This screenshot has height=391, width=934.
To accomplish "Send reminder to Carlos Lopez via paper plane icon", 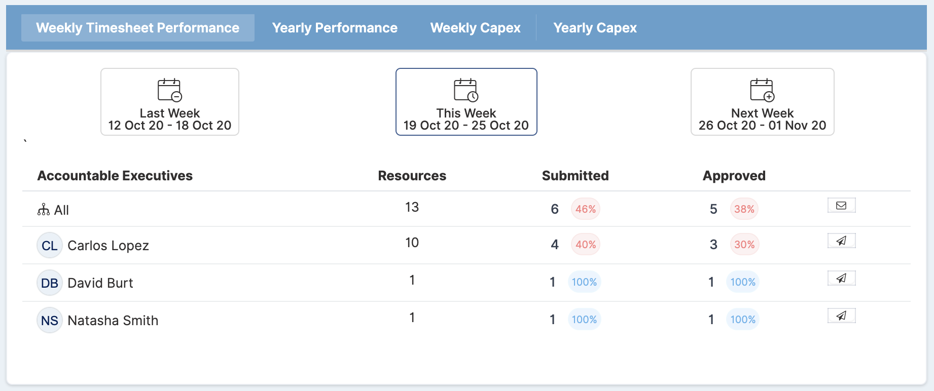I will coord(841,241).
